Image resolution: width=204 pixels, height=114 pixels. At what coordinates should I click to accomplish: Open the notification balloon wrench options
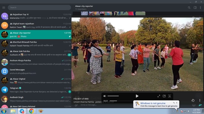tap(174, 103)
